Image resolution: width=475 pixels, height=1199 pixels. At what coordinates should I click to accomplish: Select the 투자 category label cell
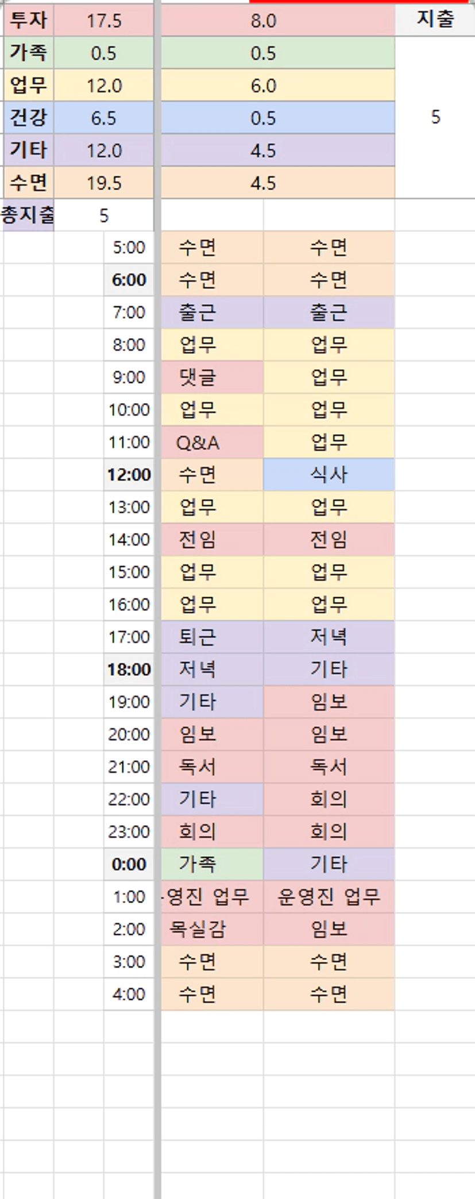[28, 21]
